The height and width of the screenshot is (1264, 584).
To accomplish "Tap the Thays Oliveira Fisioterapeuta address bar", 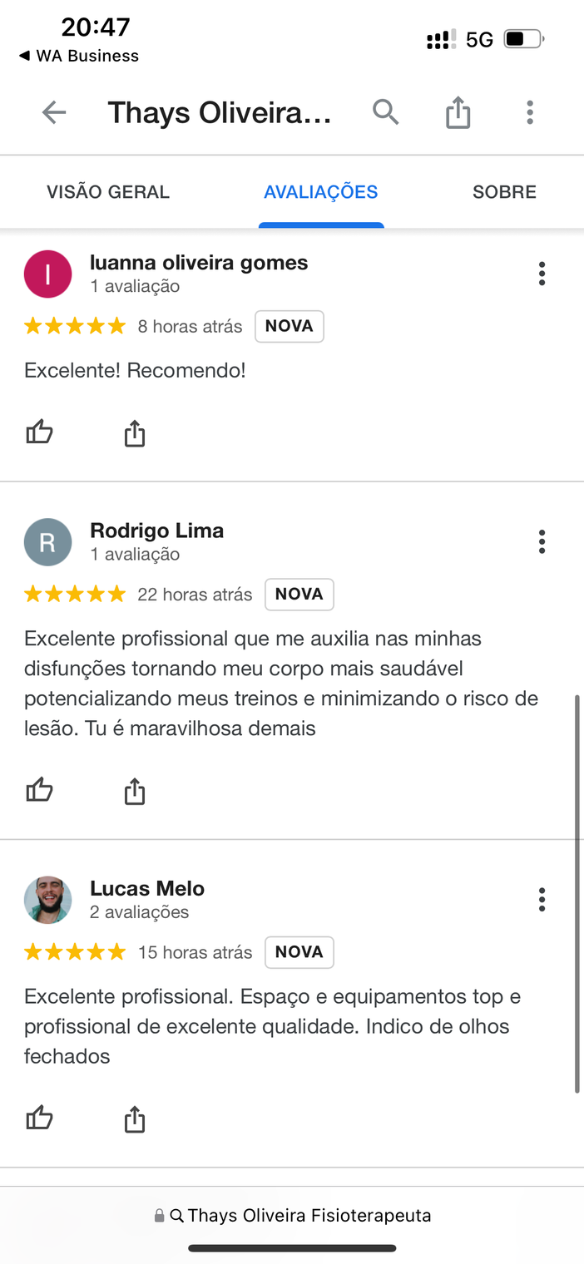I will [x=292, y=1215].
